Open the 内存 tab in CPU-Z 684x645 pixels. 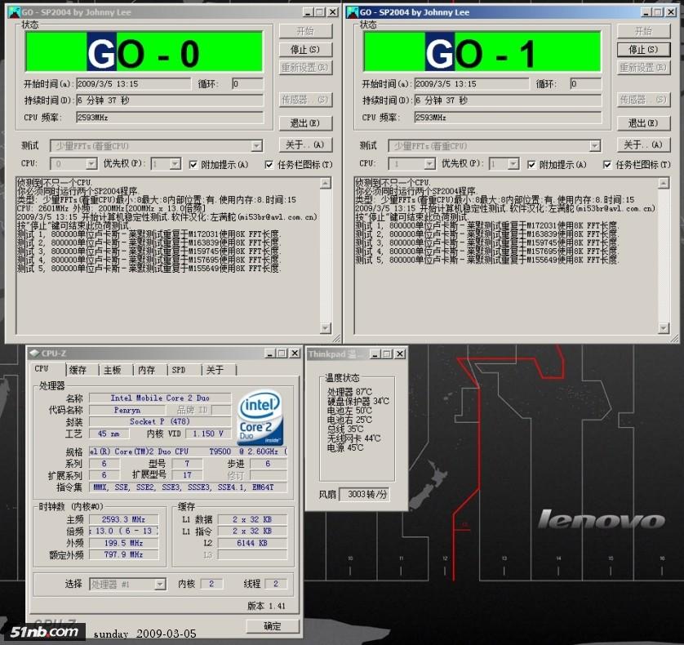pyautogui.click(x=146, y=370)
